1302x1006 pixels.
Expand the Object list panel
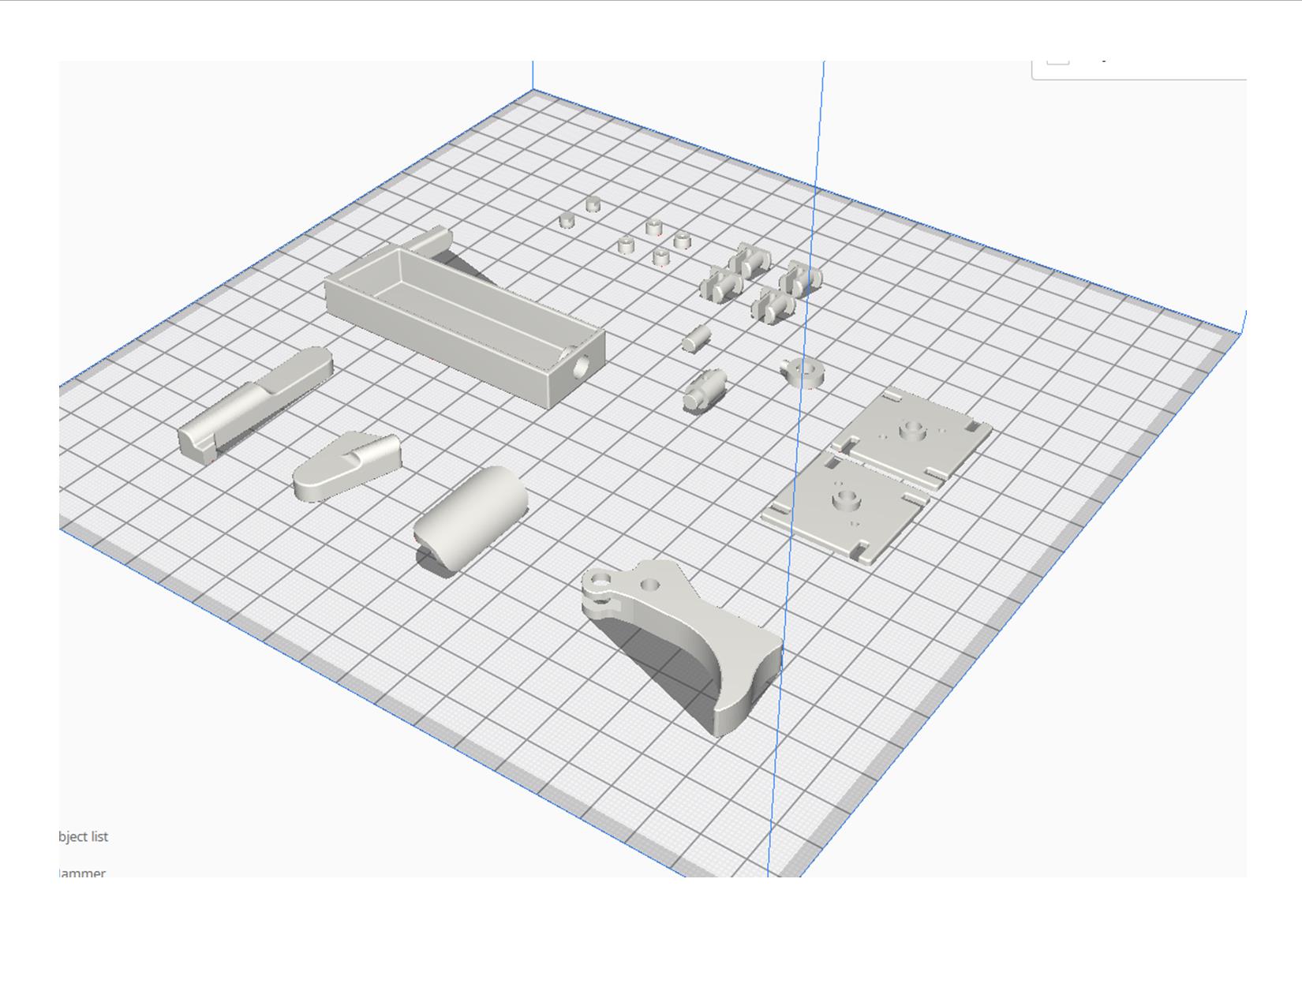[x=84, y=836]
